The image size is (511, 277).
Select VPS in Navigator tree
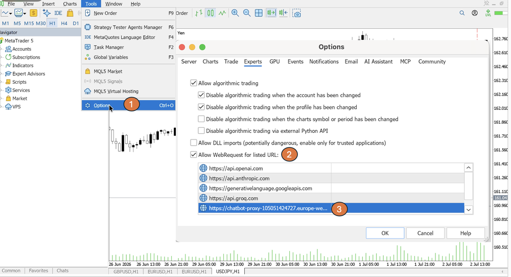tap(16, 107)
